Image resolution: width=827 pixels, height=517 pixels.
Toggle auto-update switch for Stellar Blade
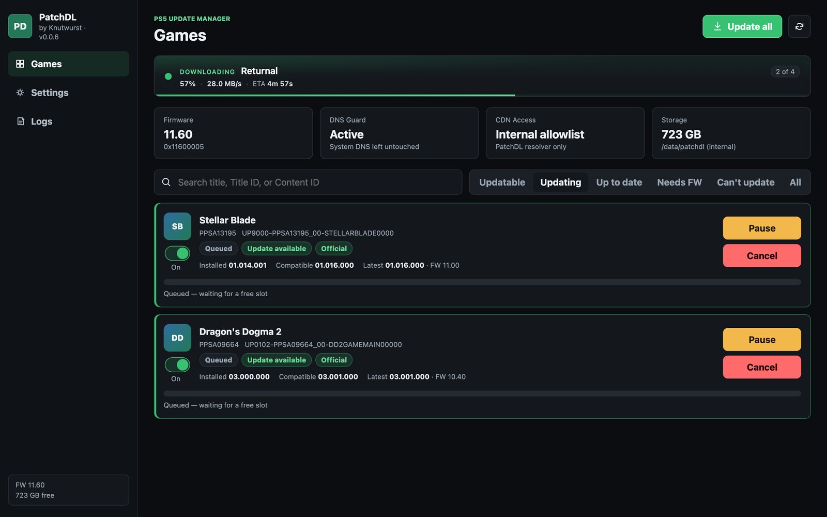click(x=177, y=253)
